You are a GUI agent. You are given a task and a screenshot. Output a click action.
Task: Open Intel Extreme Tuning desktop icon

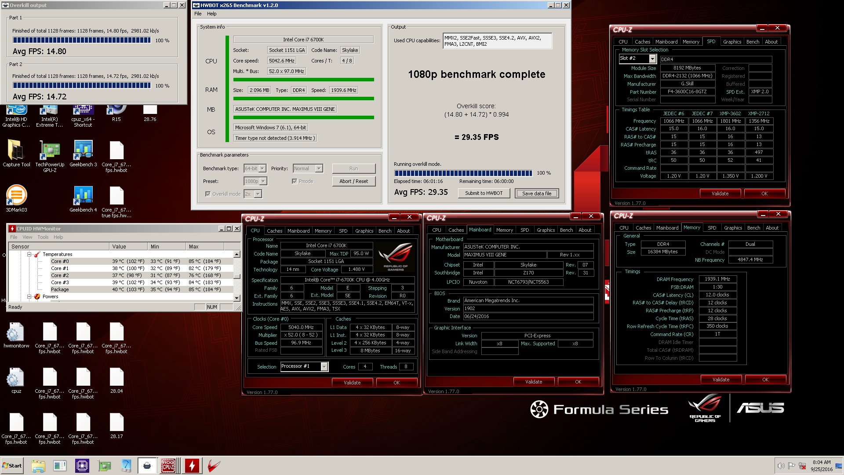coord(49,116)
